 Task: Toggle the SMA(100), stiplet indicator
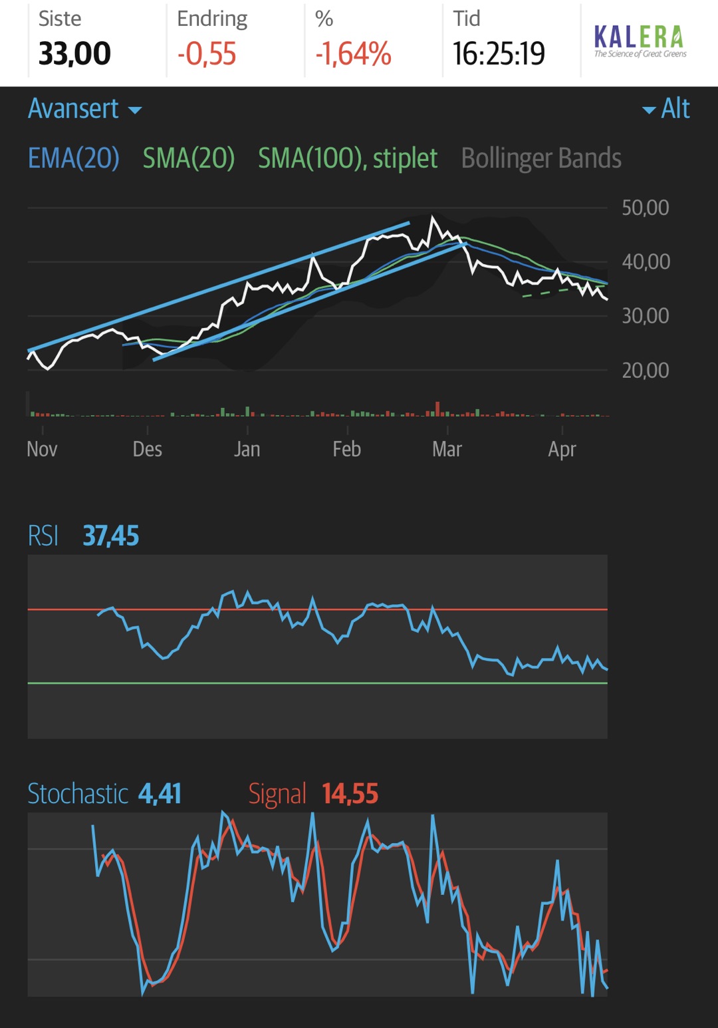click(x=348, y=158)
